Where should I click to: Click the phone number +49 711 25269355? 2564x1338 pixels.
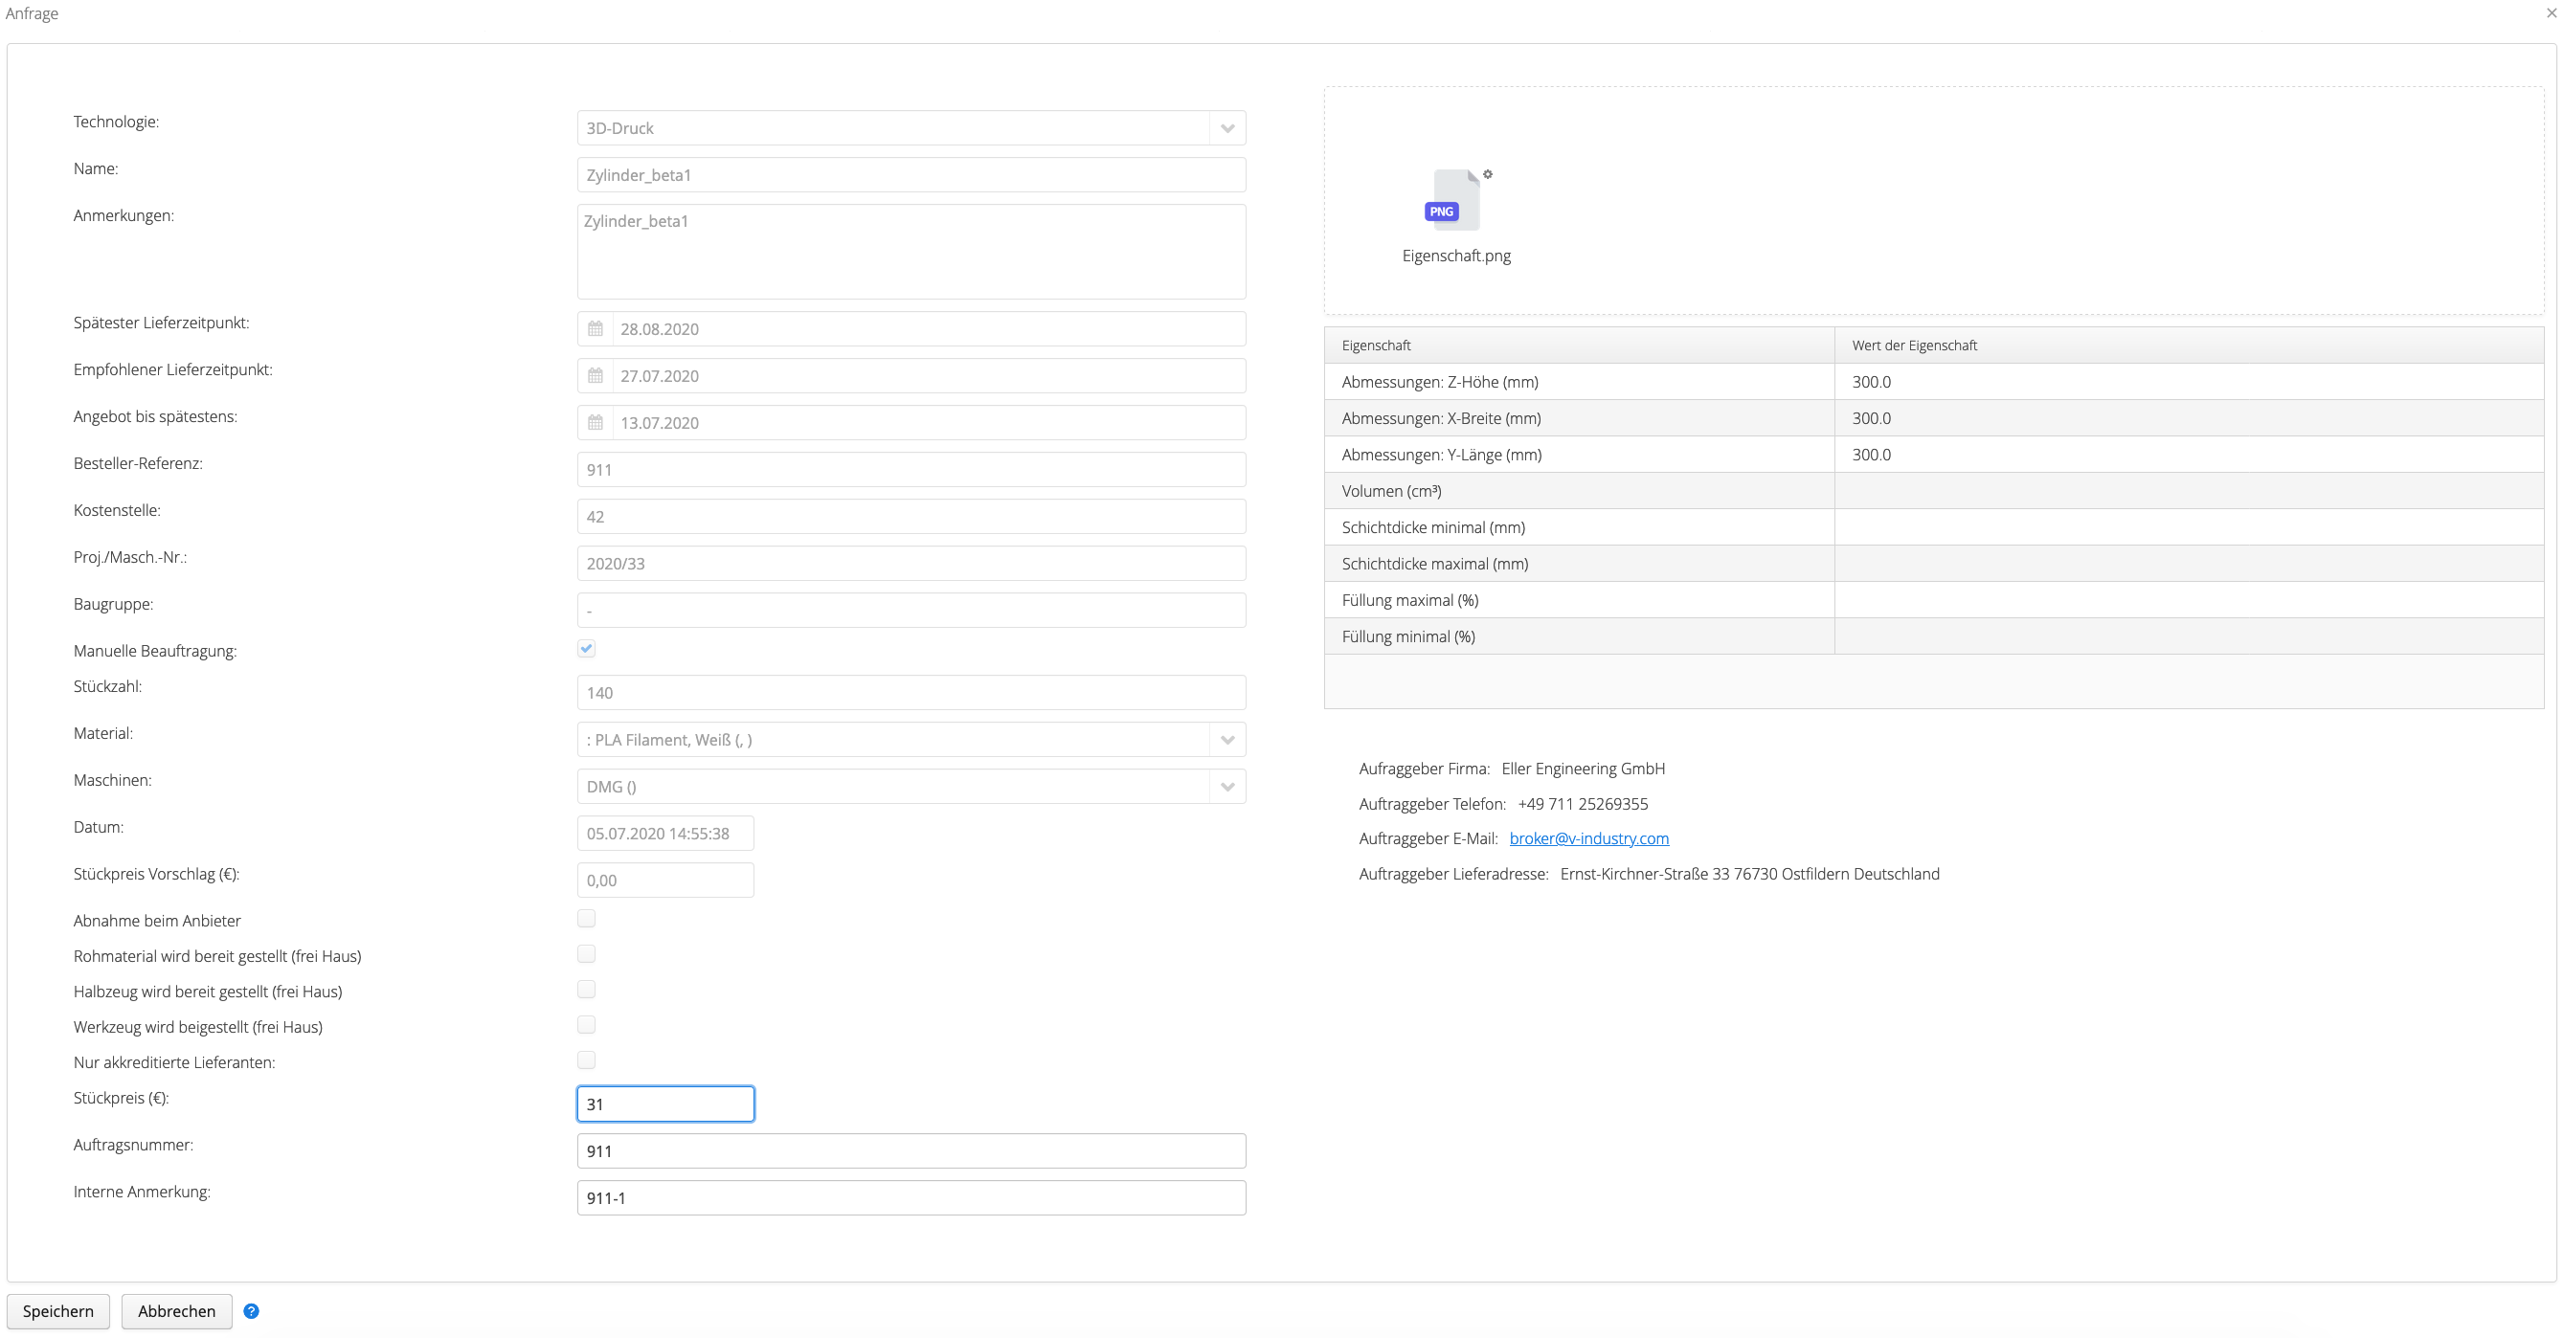[x=1583, y=804]
